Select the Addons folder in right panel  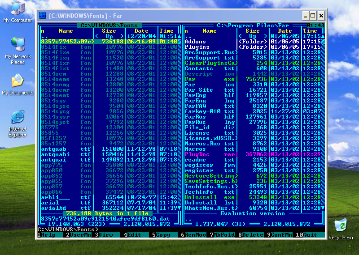(253, 42)
